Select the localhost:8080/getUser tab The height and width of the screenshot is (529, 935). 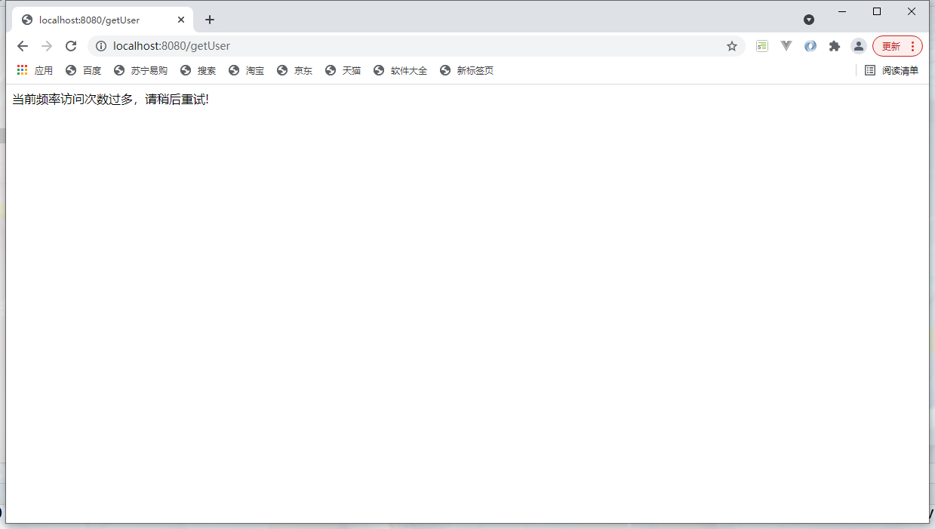(102, 20)
